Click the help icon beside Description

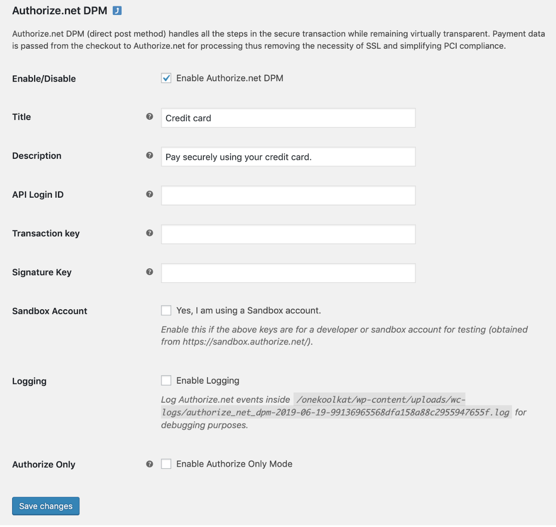pyautogui.click(x=150, y=156)
